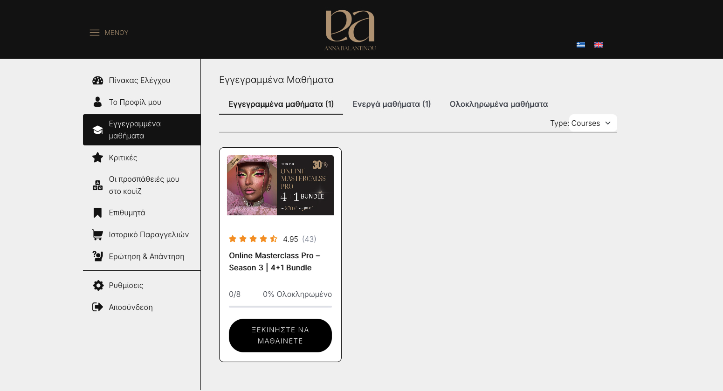Viewport: 723px width, 391px height.
Task: Select the Εγγεγραμμένα μαθήματα (1) tab
Action: [x=281, y=104]
